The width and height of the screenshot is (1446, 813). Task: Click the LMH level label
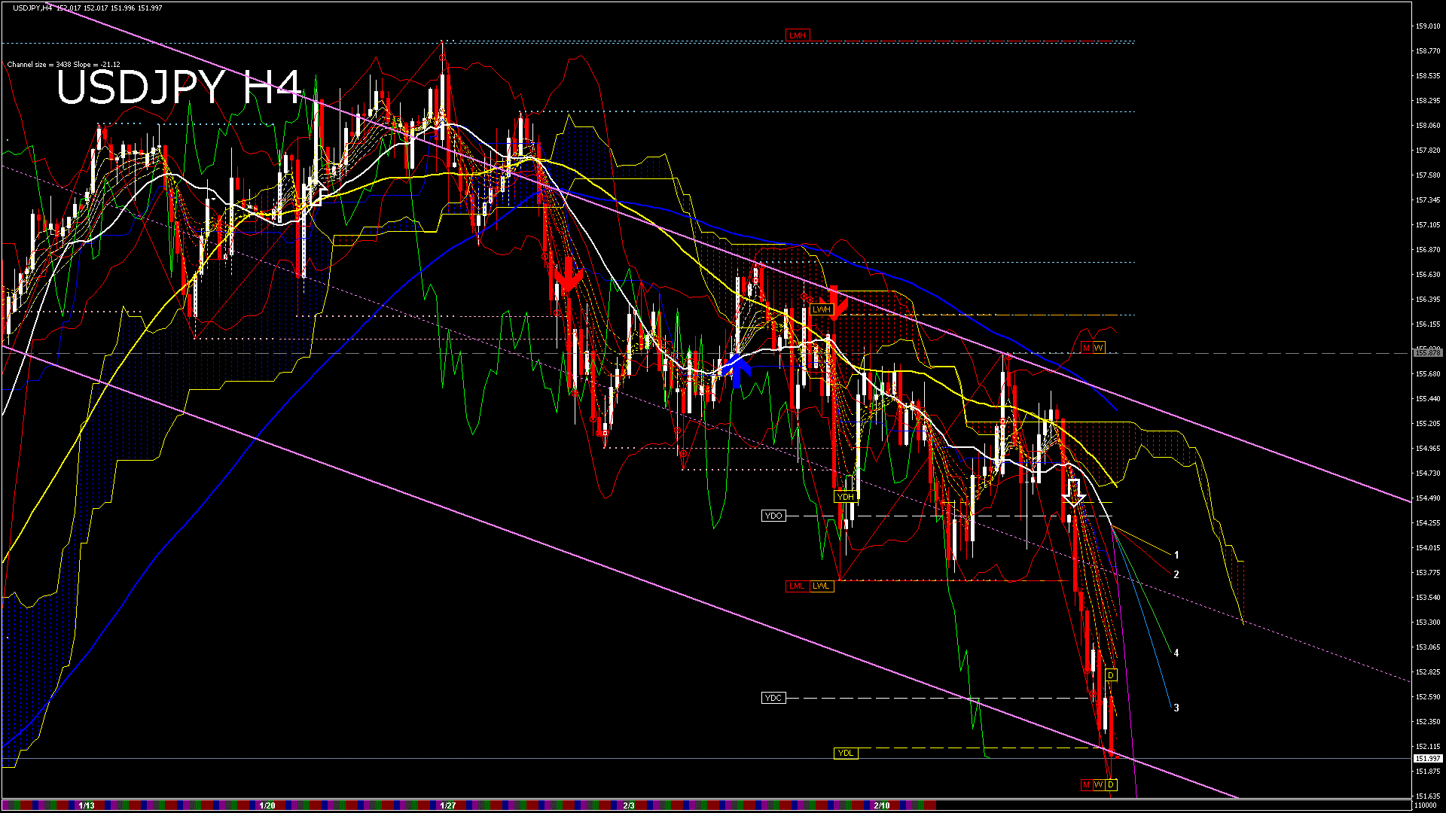[797, 35]
